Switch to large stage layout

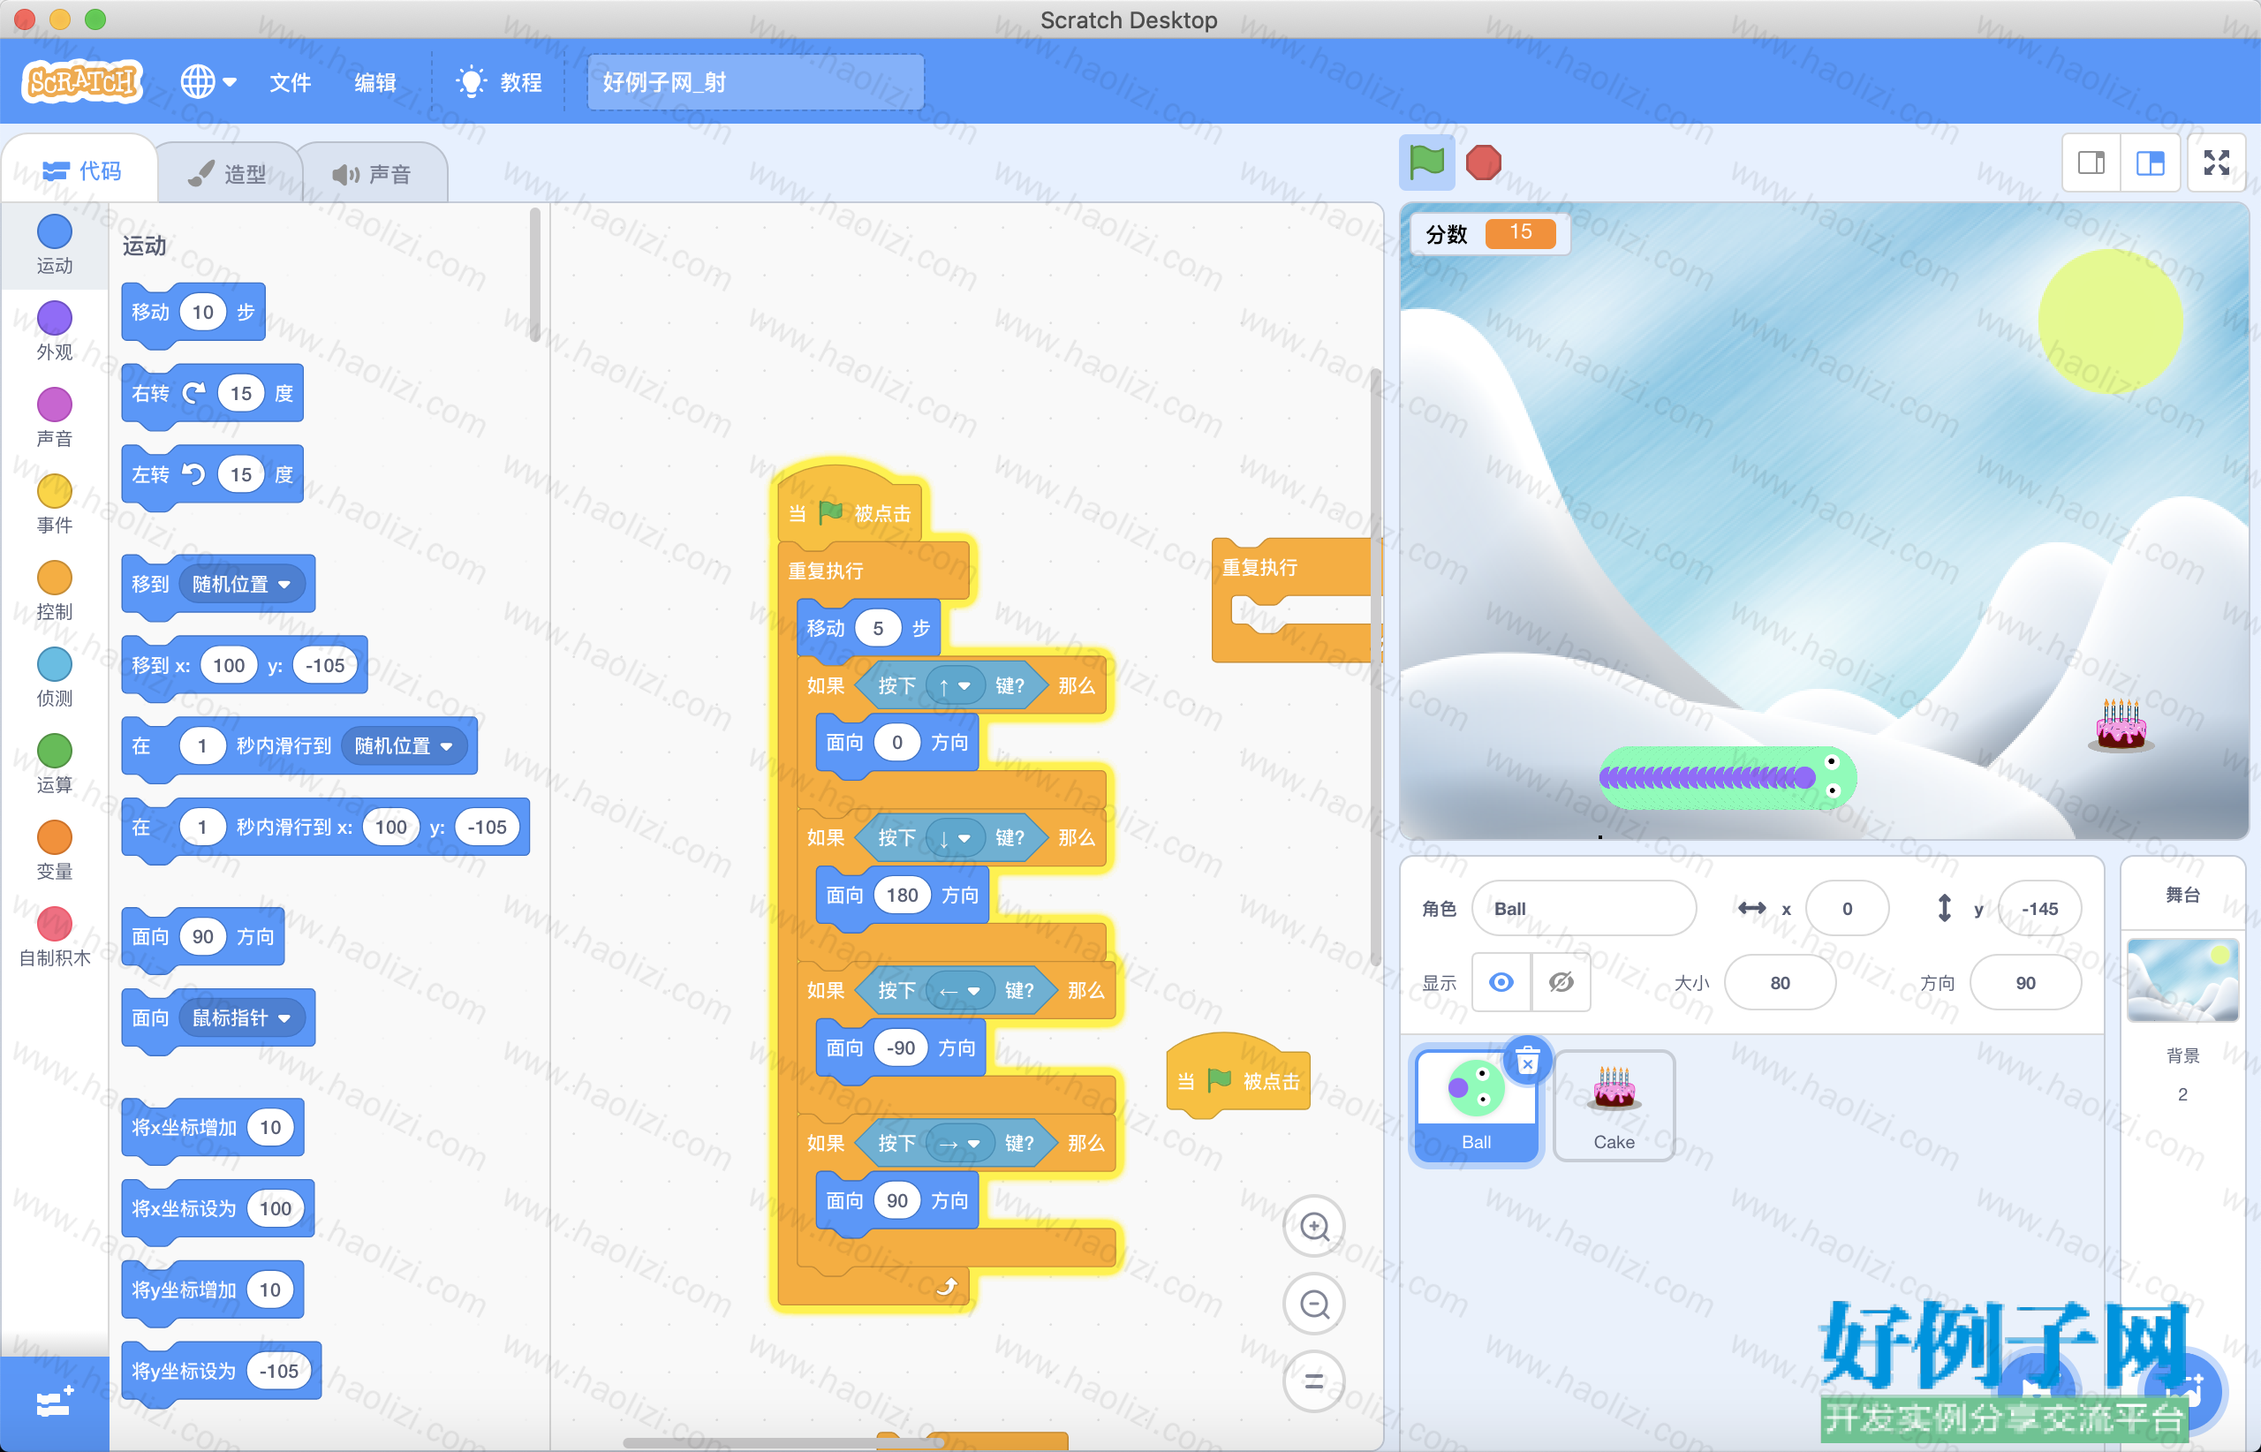point(2151,163)
